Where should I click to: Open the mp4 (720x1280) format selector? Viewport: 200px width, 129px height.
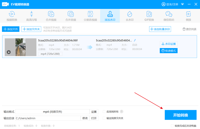[50, 54]
